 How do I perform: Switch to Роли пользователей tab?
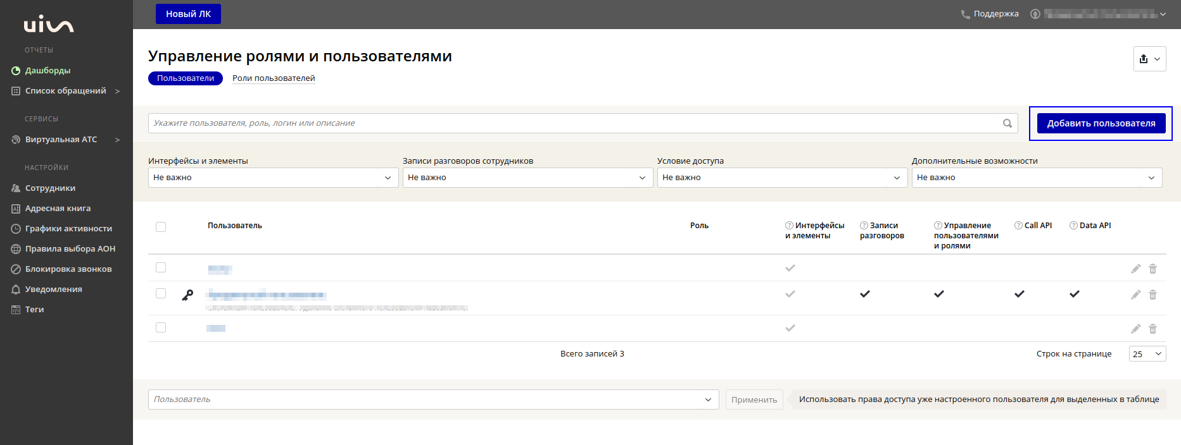point(274,78)
